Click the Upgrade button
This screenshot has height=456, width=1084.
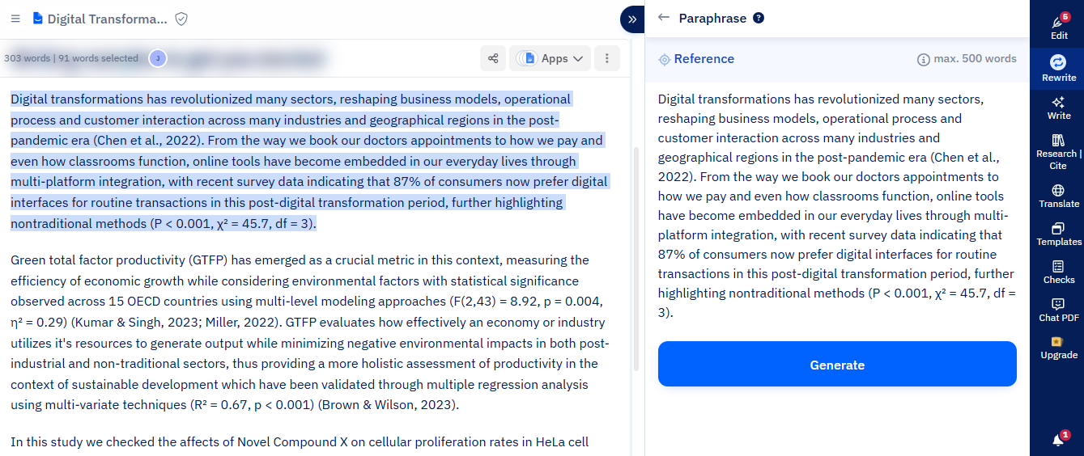coord(1059,348)
